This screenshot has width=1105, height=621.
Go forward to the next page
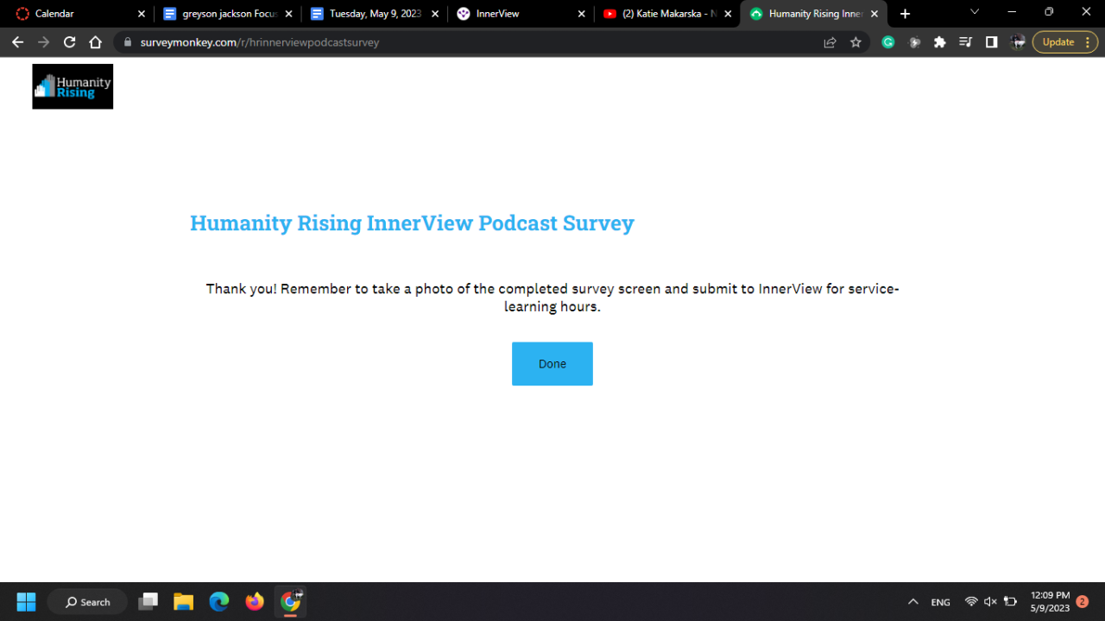coord(43,42)
